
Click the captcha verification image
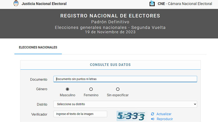[x=131, y=116]
